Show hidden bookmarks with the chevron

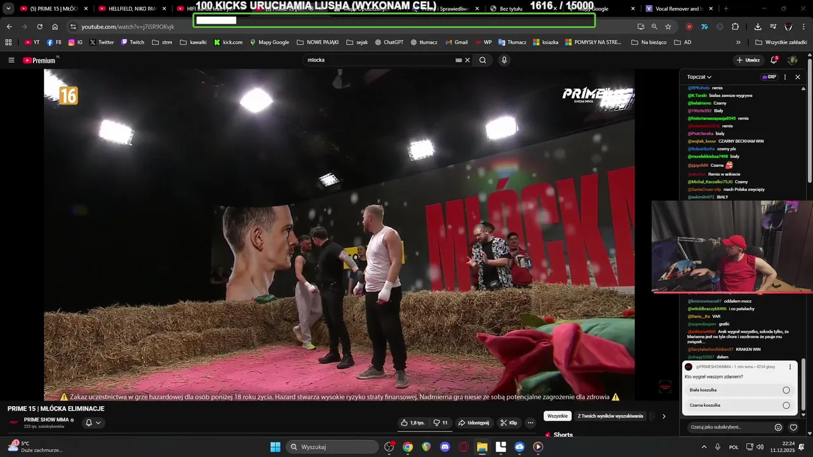coord(738,43)
